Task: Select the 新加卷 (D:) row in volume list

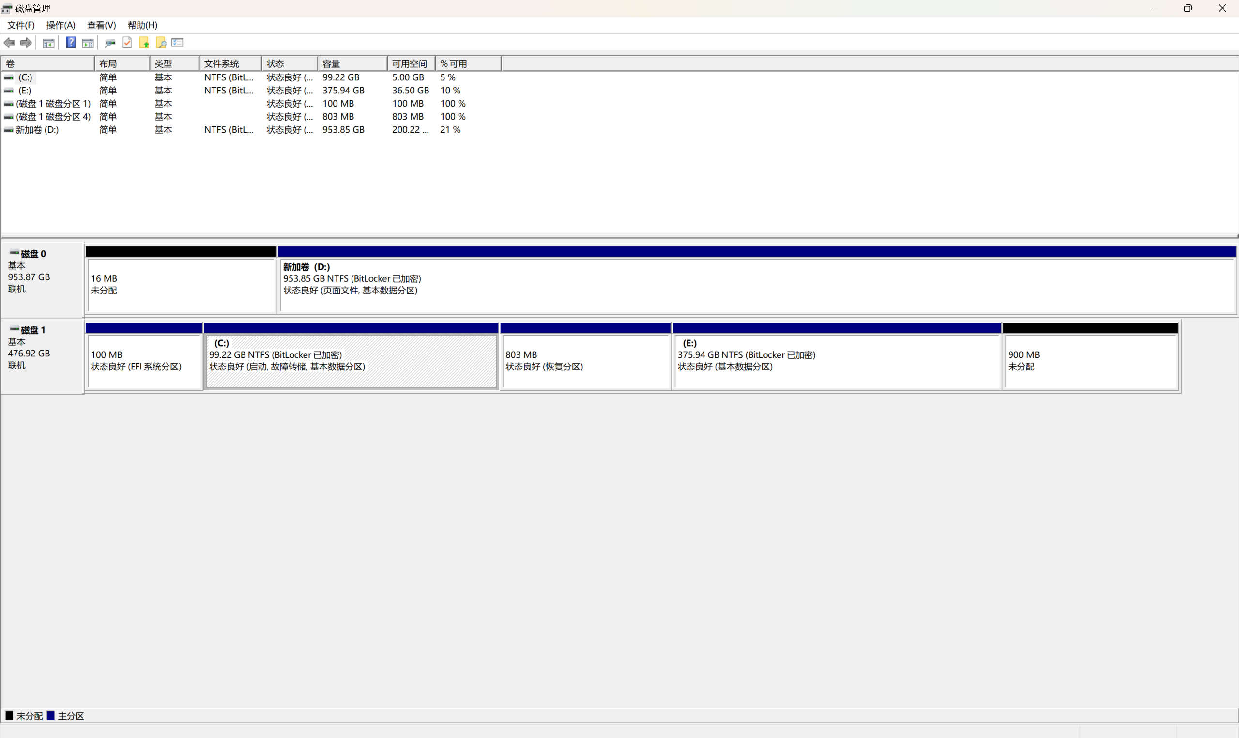Action: [x=37, y=130]
